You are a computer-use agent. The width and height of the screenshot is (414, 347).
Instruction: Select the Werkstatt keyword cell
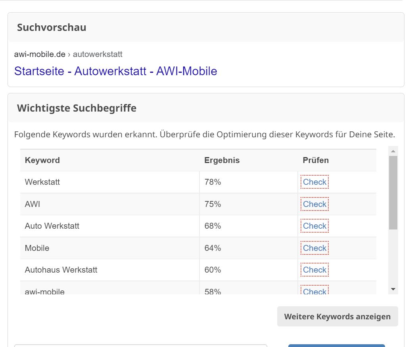tap(110, 182)
